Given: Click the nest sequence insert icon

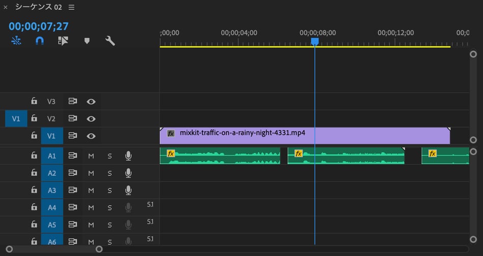Looking at the screenshot, I should [x=16, y=41].
